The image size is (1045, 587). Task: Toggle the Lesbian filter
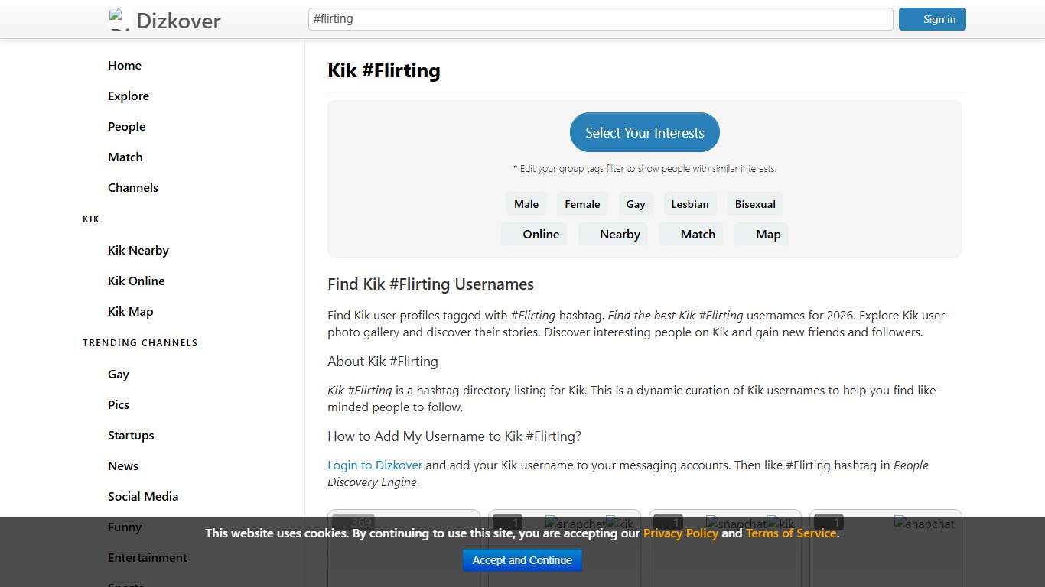[x=689, y=203]
